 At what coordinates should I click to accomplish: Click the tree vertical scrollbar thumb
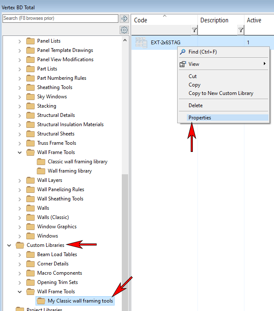click(x=125, y=242)
